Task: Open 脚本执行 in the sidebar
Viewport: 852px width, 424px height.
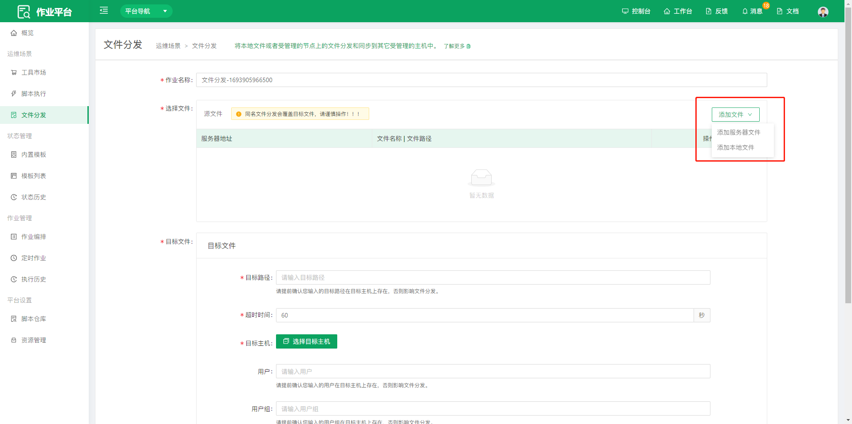Action: tap(44, 94)
